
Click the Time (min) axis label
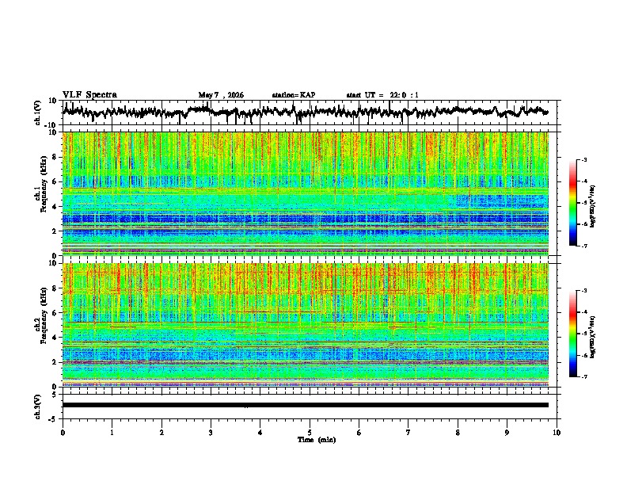point(317,440)
